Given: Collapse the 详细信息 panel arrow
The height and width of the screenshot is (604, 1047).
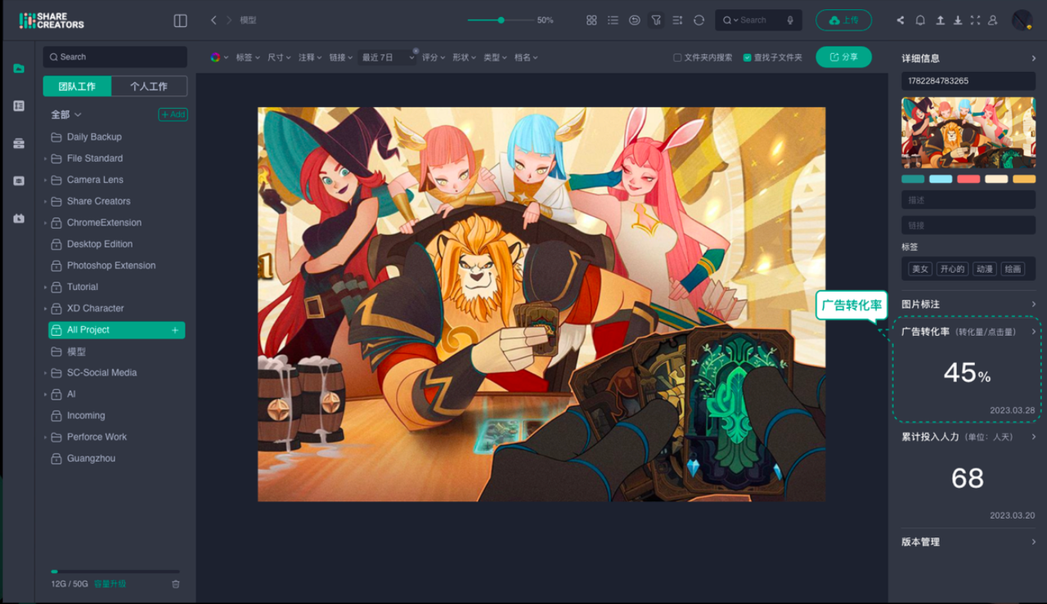Looking at the screenshot, I should (x=1033, y=58).
